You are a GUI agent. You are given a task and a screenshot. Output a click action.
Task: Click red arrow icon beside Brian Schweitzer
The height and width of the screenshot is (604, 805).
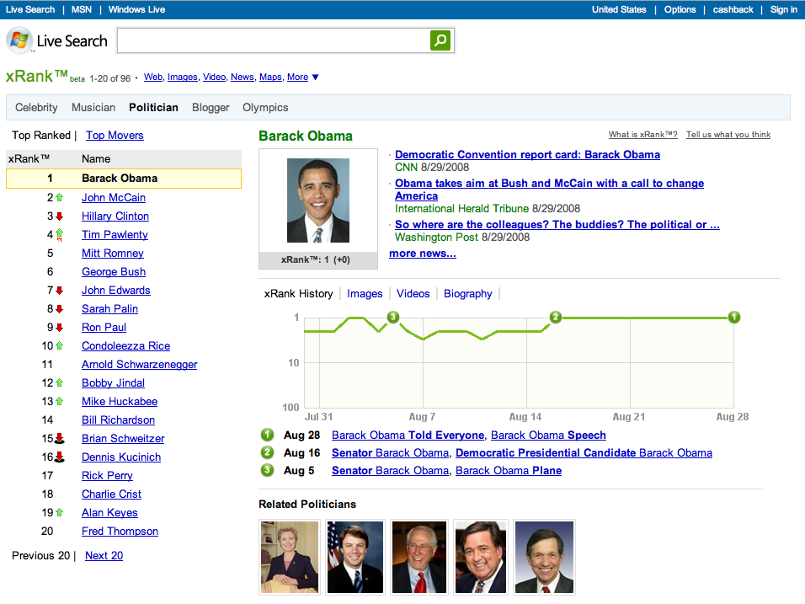[59, 439]
